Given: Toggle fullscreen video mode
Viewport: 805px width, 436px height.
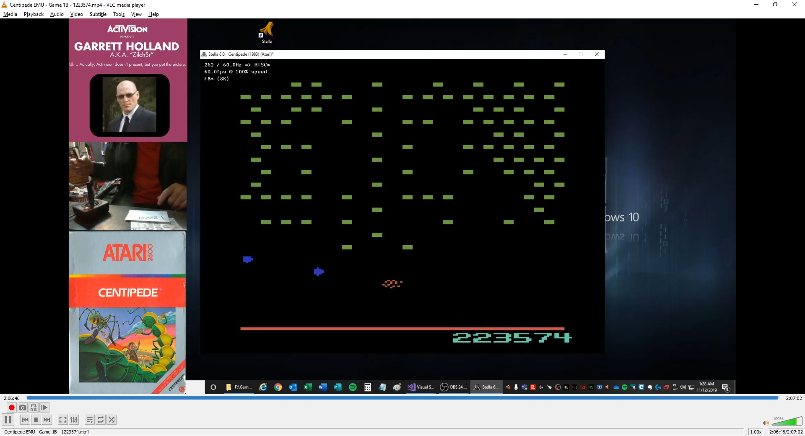Looking at the screenshot, I should point(63,420).
